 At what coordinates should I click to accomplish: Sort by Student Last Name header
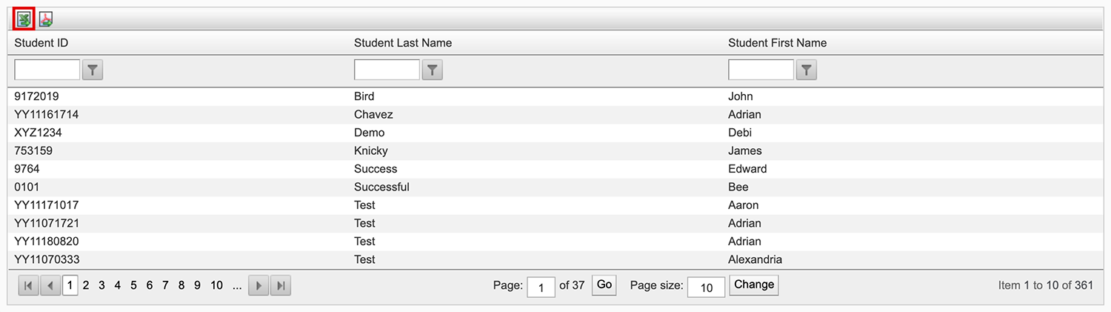[403, 43]
